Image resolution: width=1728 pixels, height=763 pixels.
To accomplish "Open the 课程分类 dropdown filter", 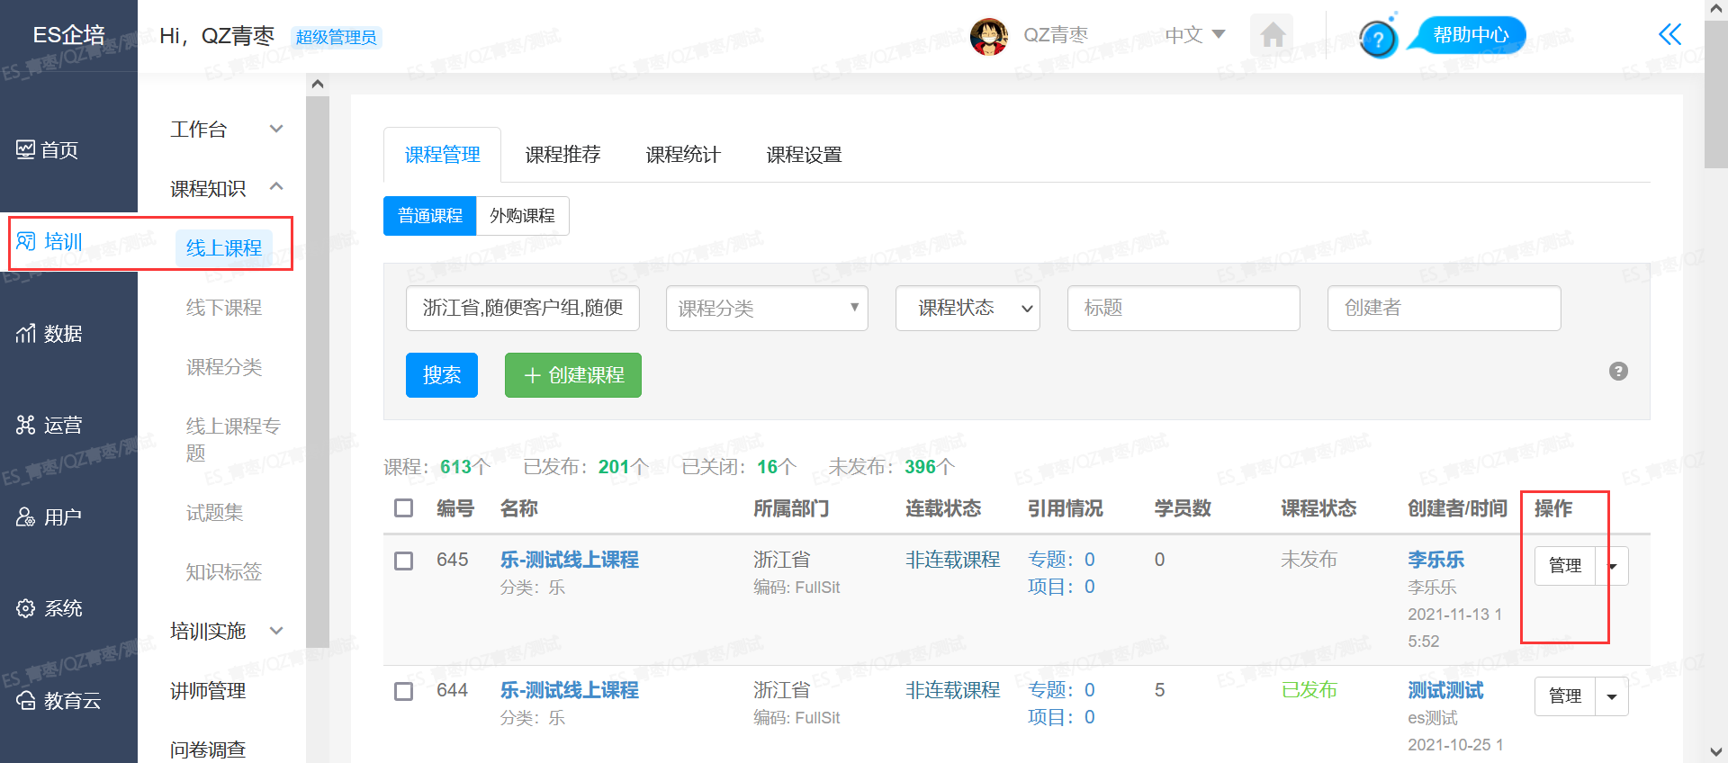I will tap(767, 309).
